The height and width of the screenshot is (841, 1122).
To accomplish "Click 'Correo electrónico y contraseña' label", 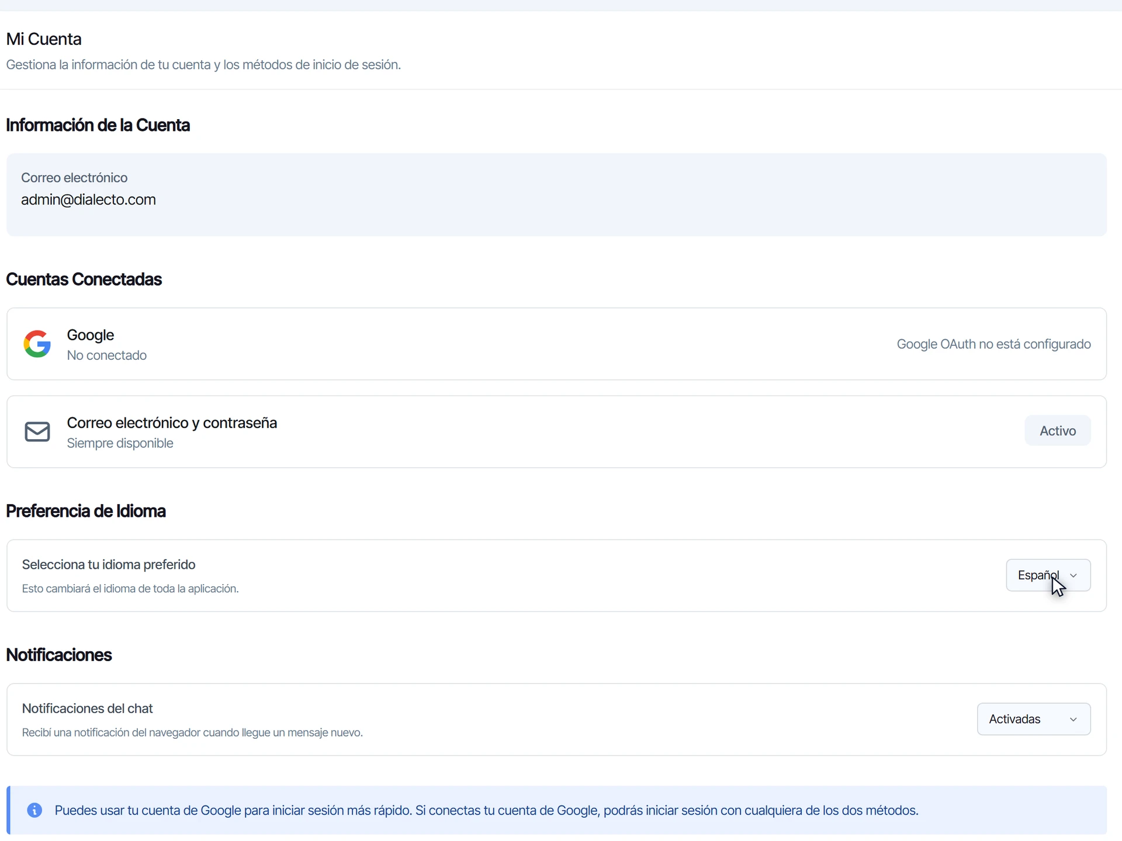I will 172,423.
